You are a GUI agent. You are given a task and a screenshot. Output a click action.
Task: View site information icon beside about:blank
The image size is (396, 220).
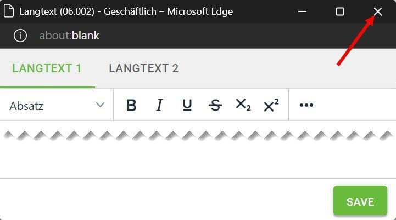click(x=20, y=36)
